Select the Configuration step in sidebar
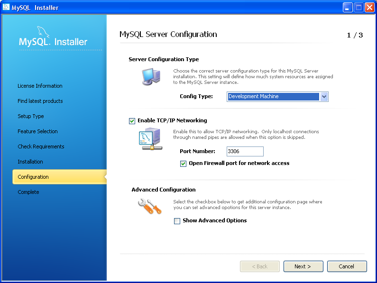377x283 pixels. (x=33, y=177)
